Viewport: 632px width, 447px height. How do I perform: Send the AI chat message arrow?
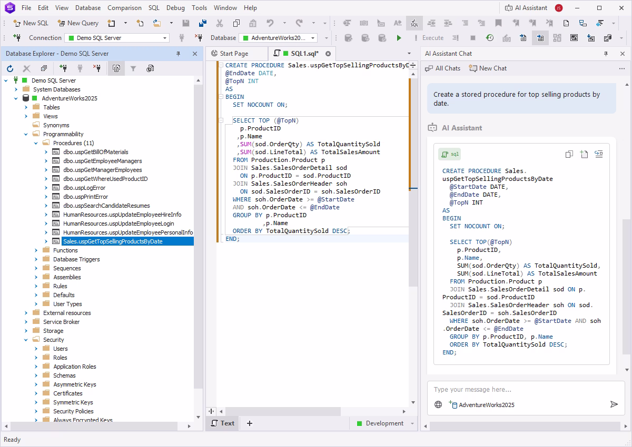tap(614, 404)
